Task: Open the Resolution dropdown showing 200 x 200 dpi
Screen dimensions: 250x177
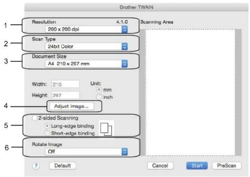Action: [x=86, y=29]
